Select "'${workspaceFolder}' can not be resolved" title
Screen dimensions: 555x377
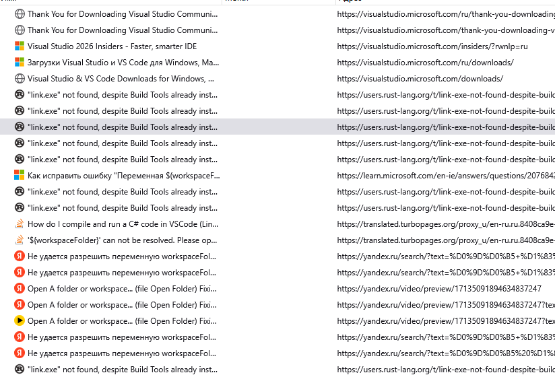[122, 240]
